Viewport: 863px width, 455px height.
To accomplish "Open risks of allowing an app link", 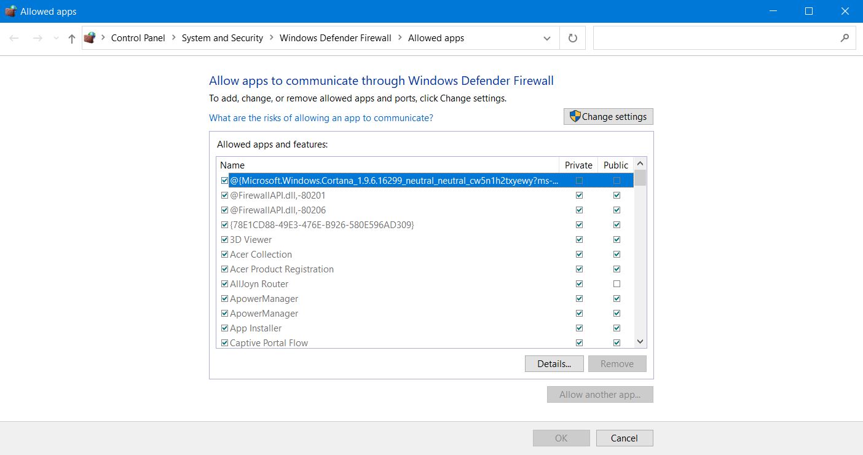I will pos(321,118).
